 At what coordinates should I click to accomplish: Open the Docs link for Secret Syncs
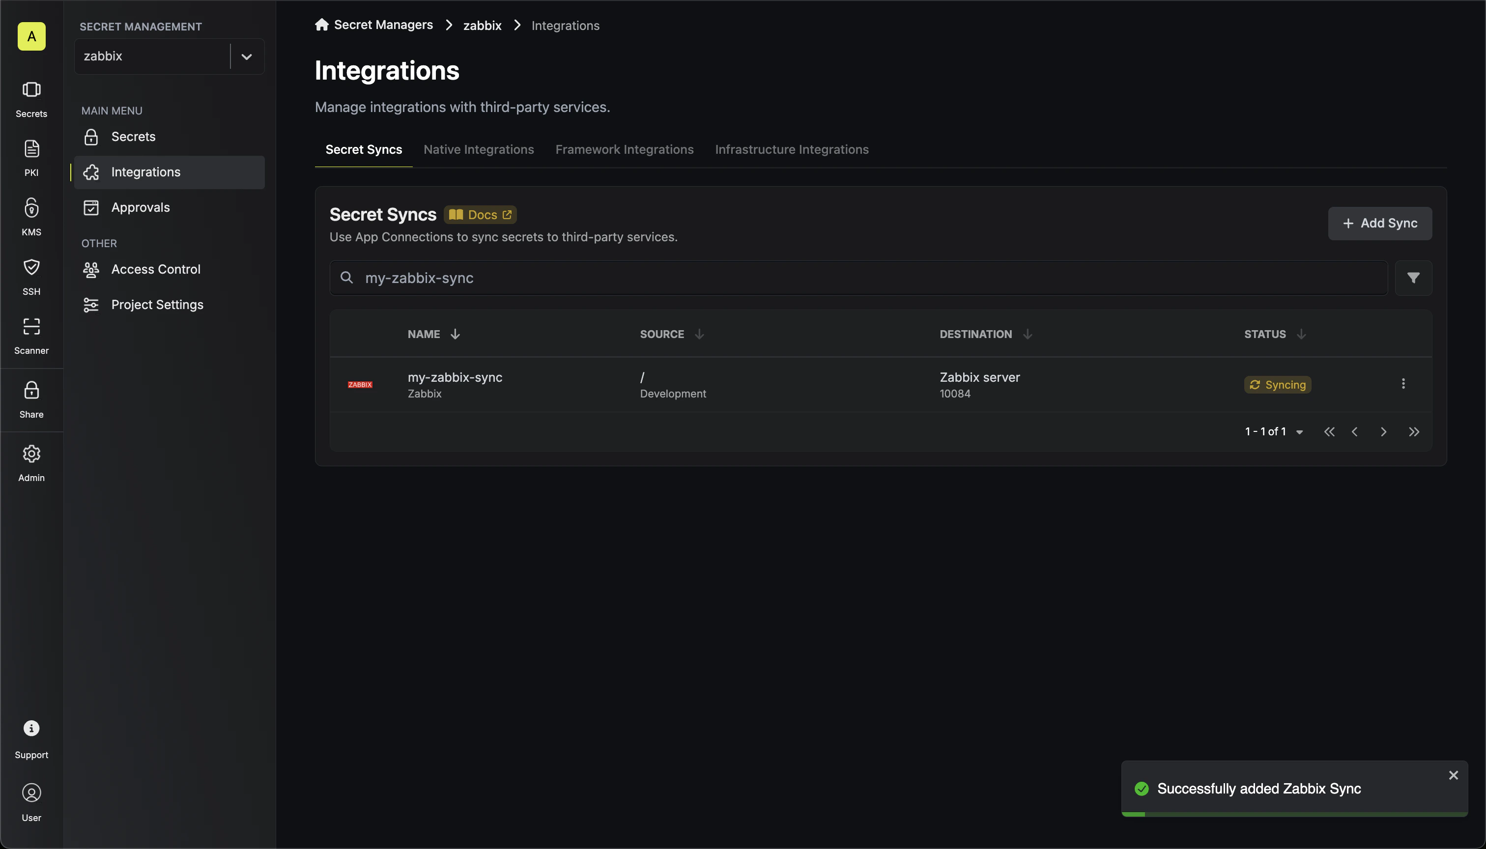tap(480, 215)
